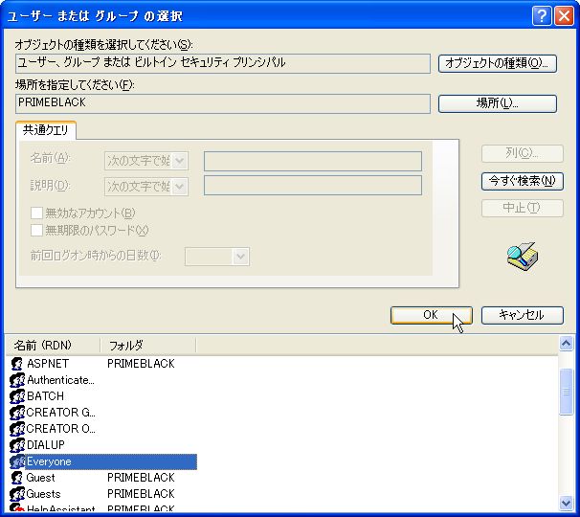This screenshot has width=580, height=517.
Task: Toggle 無期限のパスワード checkbox
Action: [x=36, y=230]
